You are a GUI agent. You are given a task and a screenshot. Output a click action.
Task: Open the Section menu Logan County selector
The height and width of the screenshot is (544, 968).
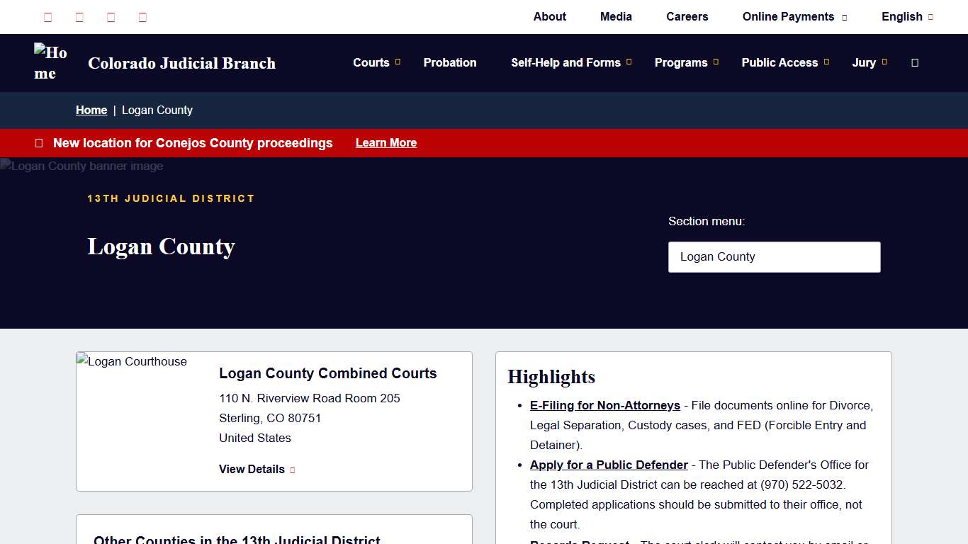pos(774,256)
